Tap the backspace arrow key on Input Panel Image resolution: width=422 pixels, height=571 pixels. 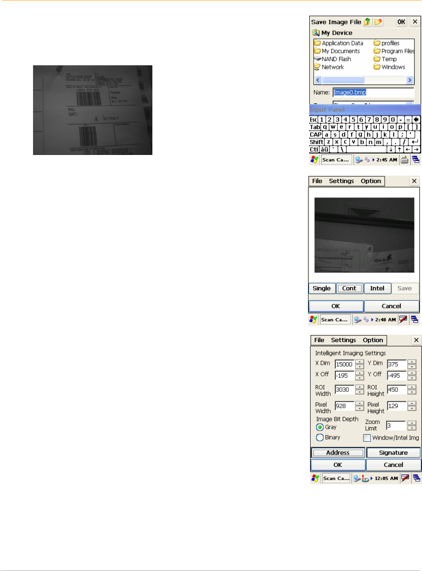(x=416, y=119)
